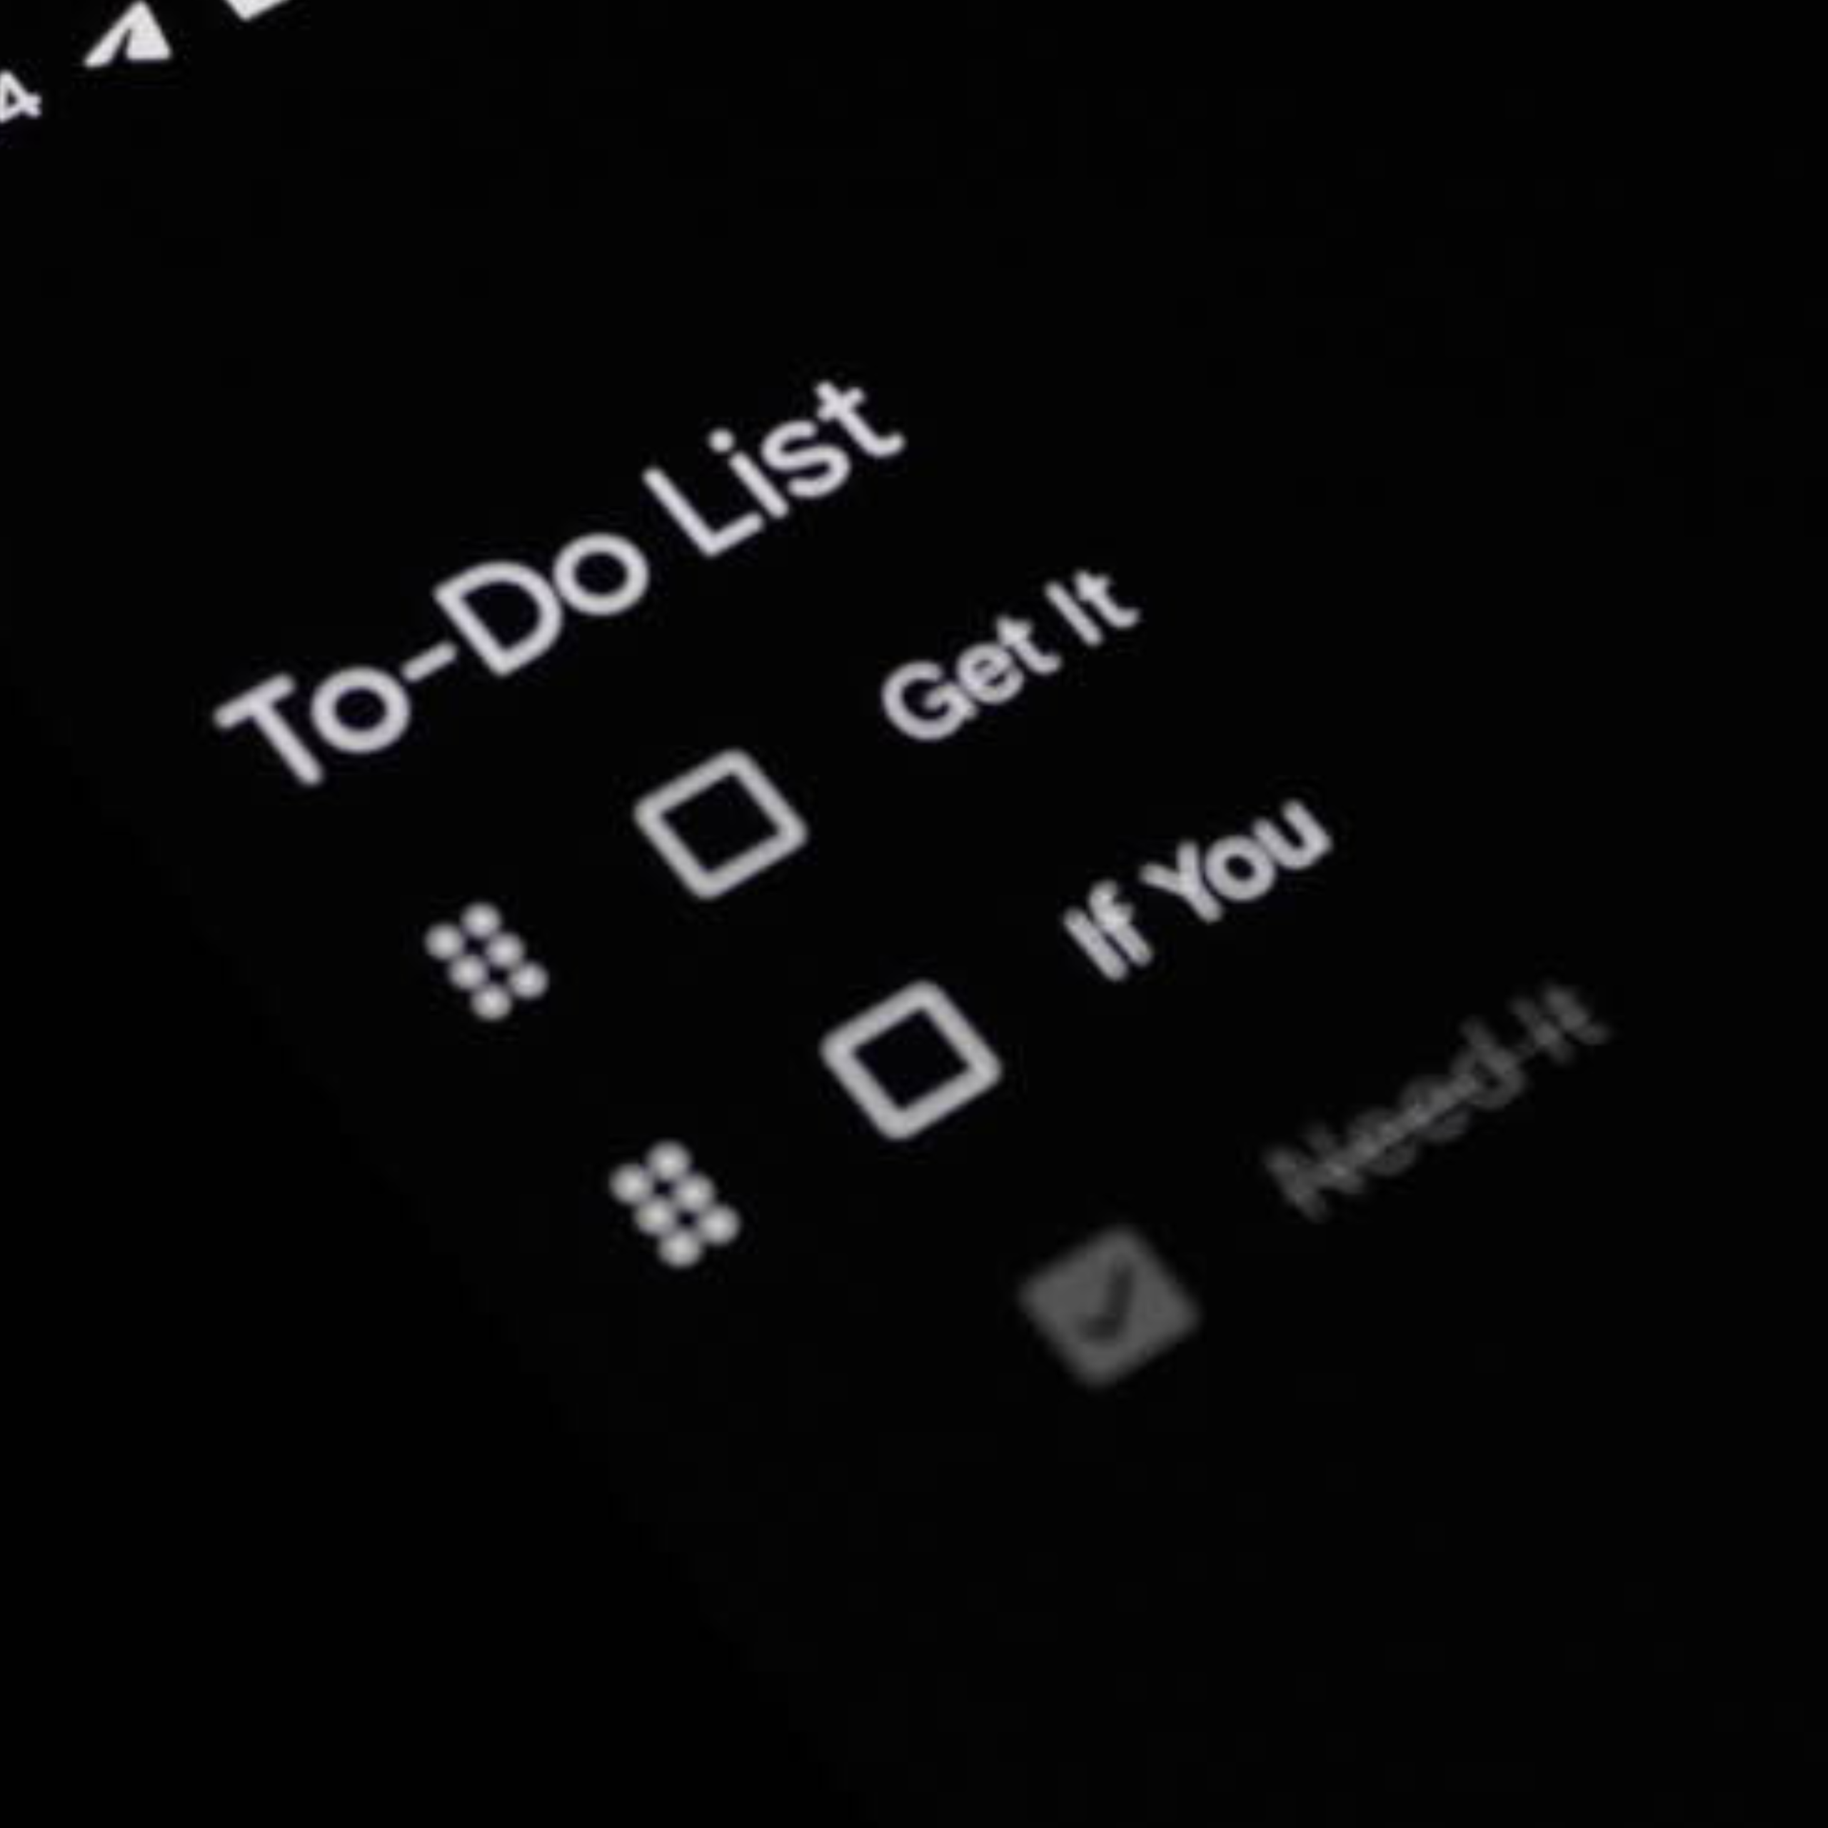Tick the If You checkbox
Image resolution: width=1828 pixels, height=1828 pixels.
(x=910, y=1060)
